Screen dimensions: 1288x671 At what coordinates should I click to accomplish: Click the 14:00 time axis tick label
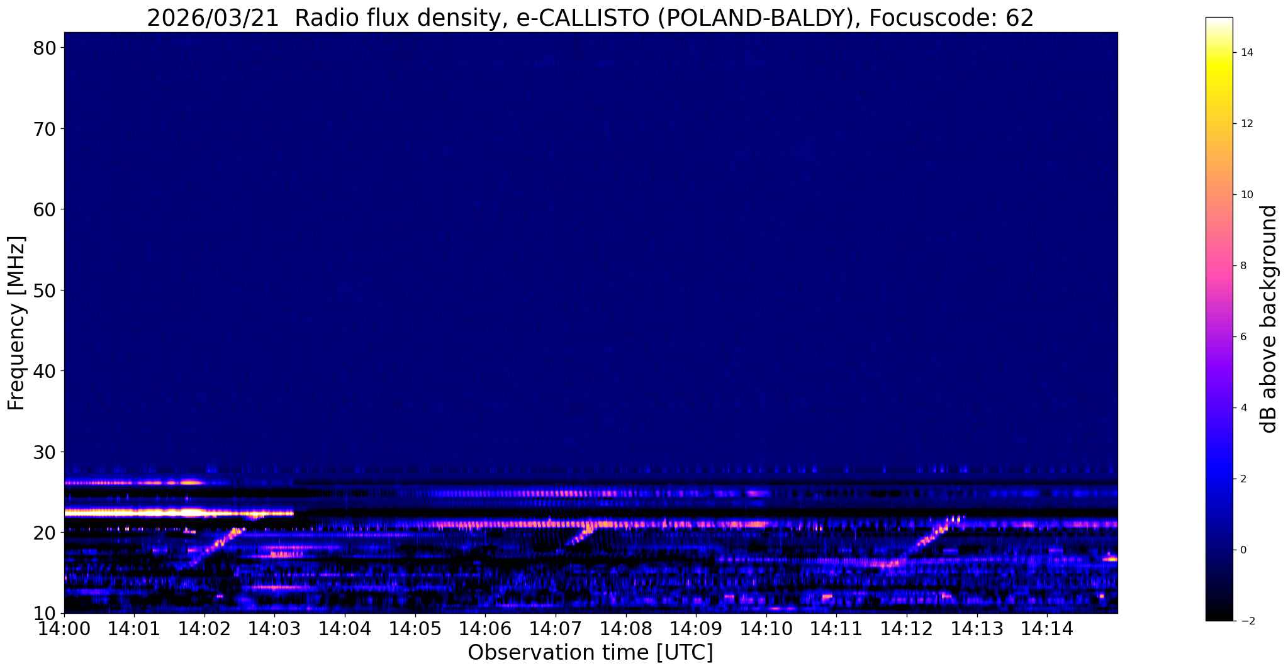click(x=64, y=628)
